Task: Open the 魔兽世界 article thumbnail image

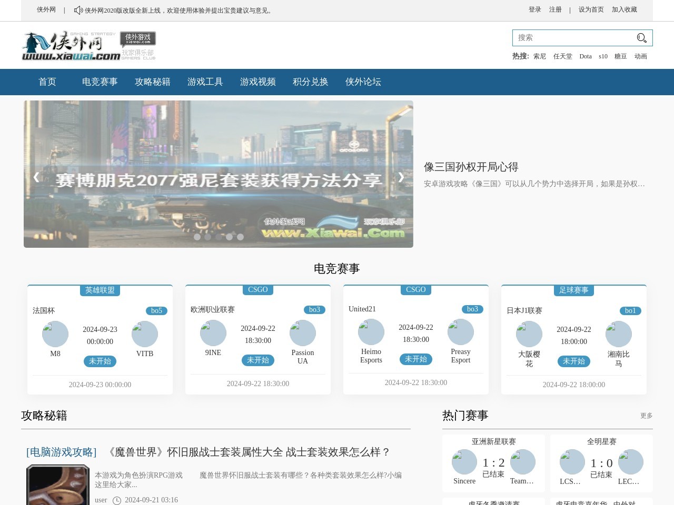Action: [58, 485]
